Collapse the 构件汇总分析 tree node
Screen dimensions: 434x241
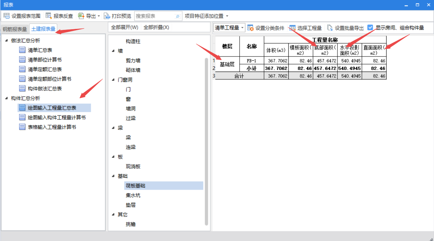click(7, 98)
